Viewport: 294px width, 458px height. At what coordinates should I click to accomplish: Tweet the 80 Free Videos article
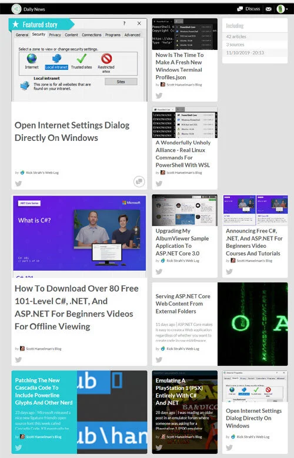18,359
